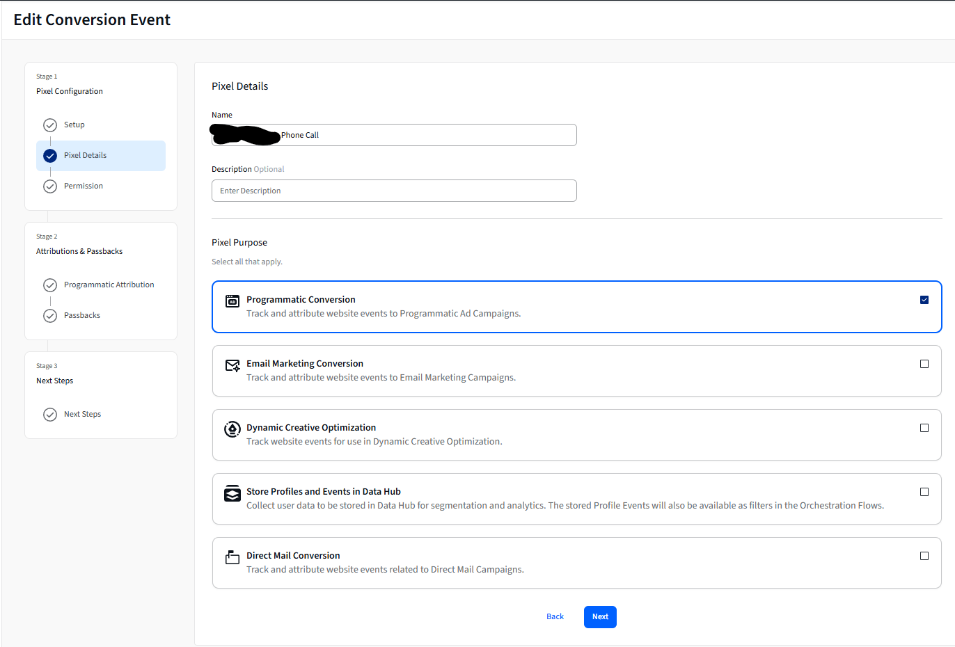Click the blue Next button

tap(600, 617)
